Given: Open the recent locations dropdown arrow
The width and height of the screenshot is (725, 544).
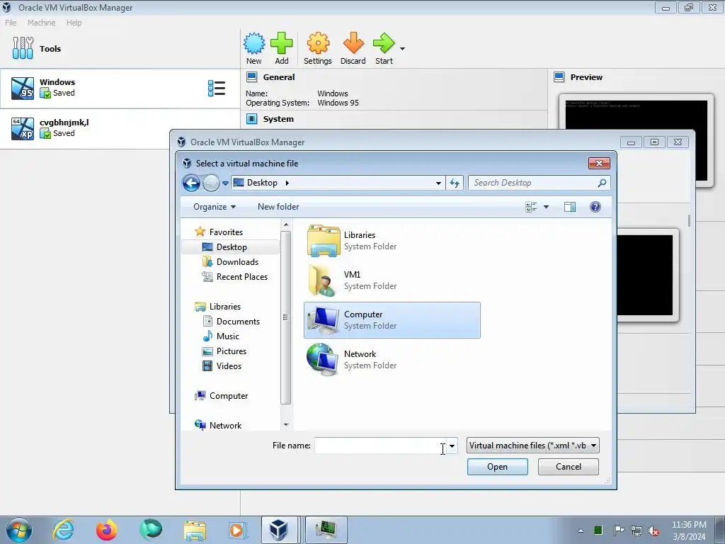Looking at the screenshot, I should click(x=225, y=183).
